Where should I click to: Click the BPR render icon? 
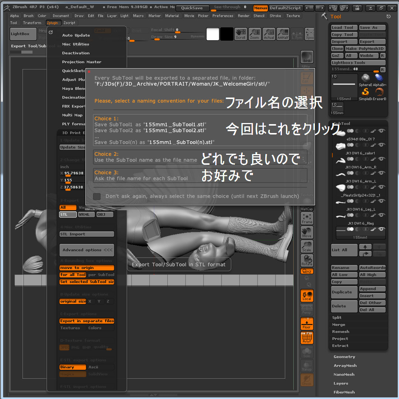(307, 57)
